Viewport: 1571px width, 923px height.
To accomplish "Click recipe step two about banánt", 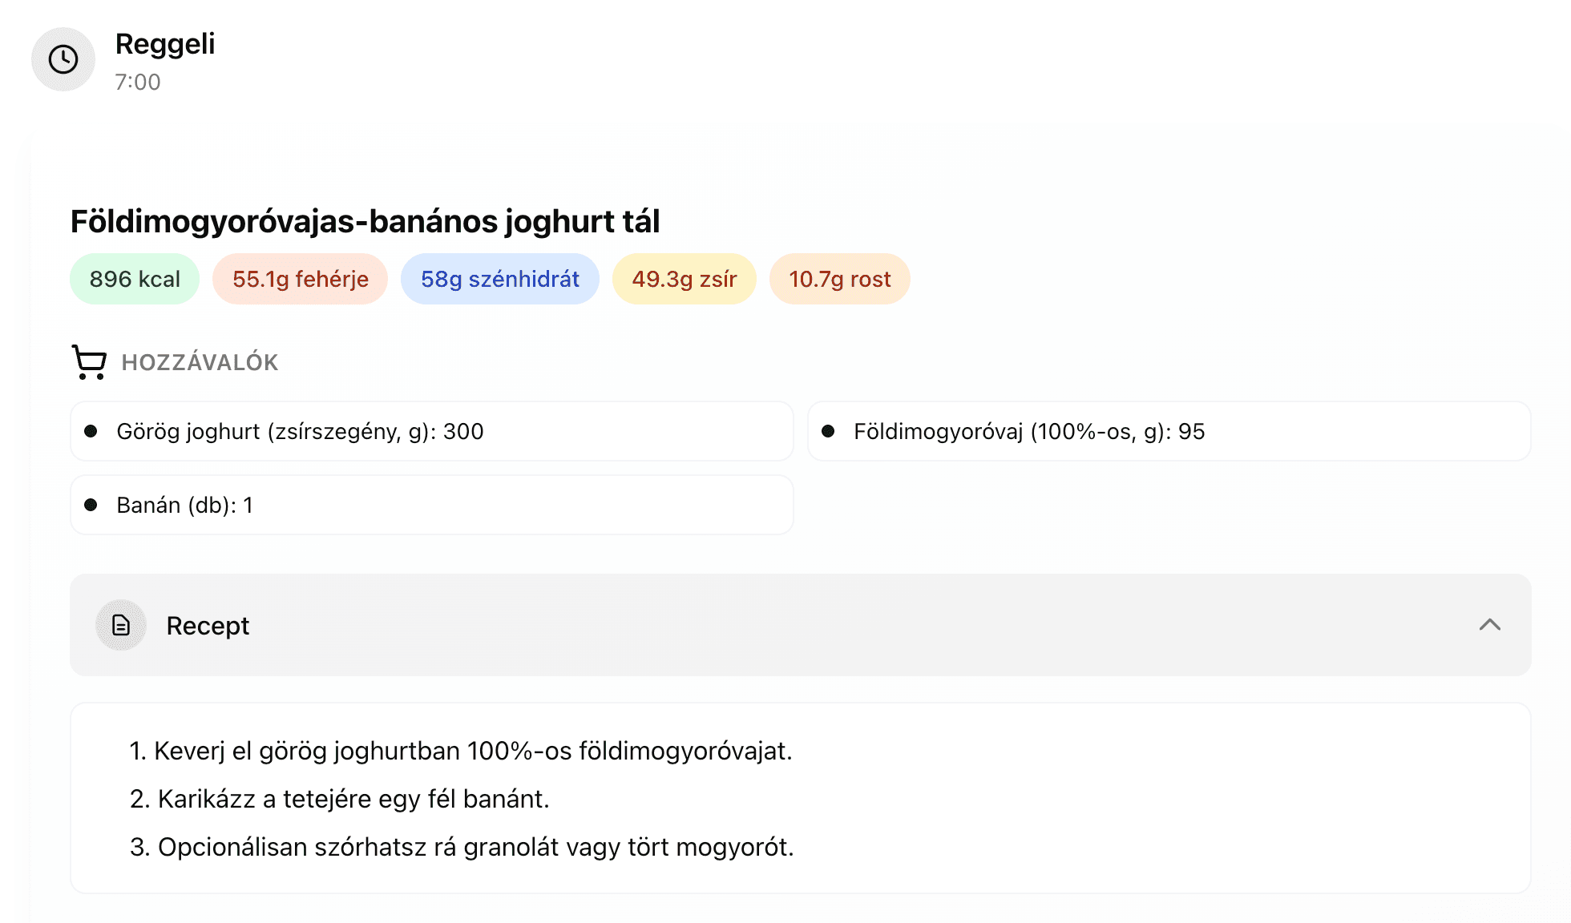I will coord(340,799).
